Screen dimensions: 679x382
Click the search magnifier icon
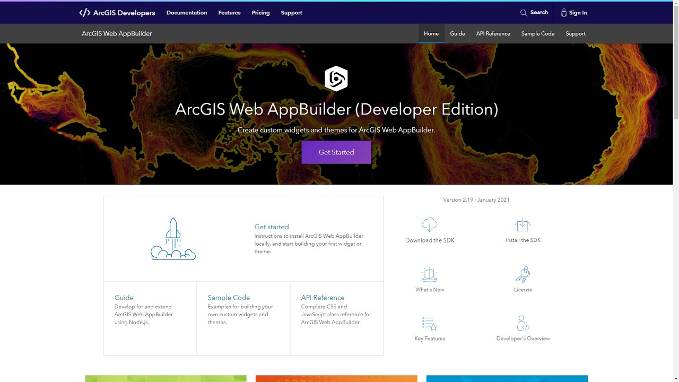524,13
